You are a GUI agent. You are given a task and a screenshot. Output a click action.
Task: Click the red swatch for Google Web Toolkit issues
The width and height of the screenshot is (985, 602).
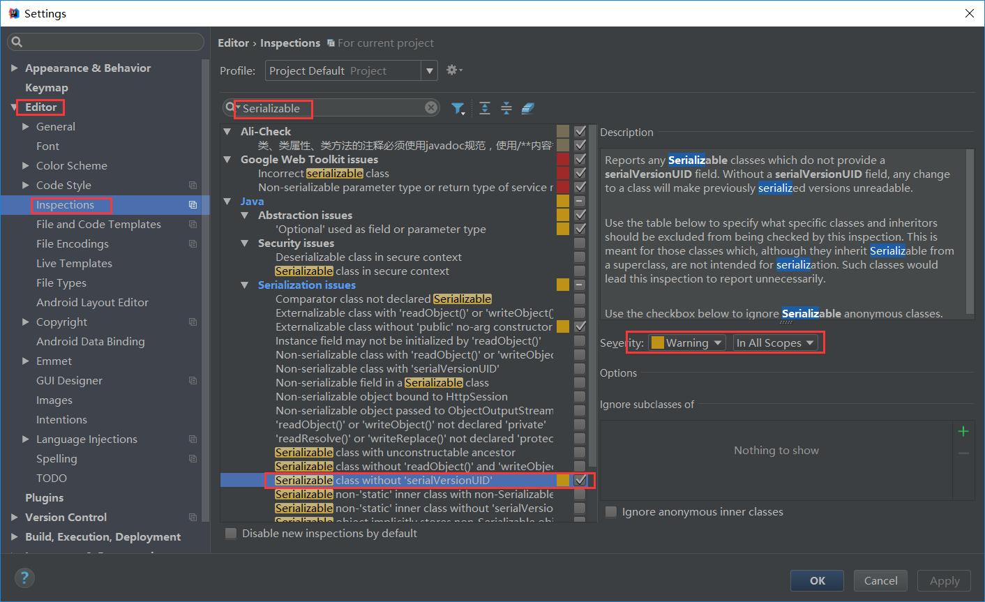563,159
